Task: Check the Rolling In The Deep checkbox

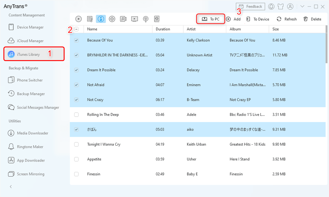Action: click(x=77, y=115)
